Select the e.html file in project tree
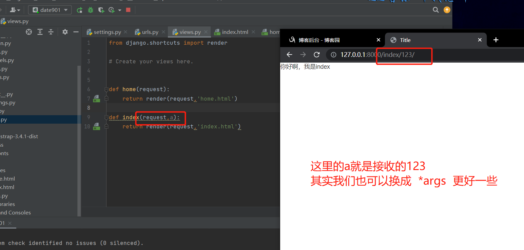 pyautogui.click(x=7, y=179)
